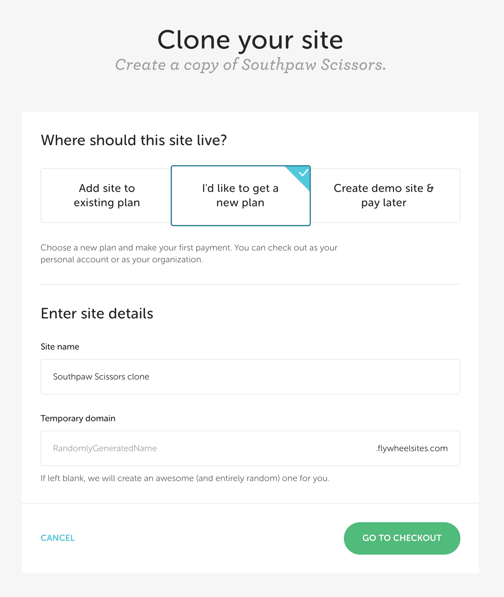The height and width of the screenshot is (597, 504).
Task: Click the Site name label
Action: (60, 347)
